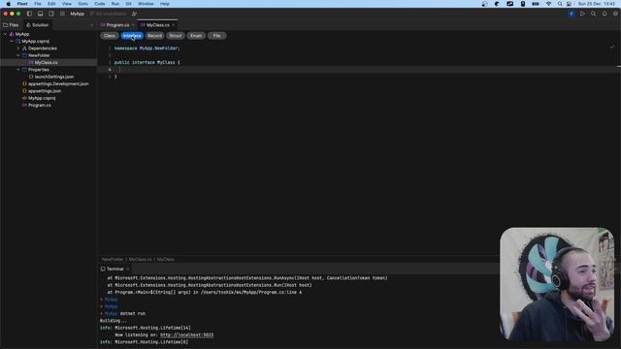The height and width of the screenshot is (349, 621).
Task: Click the MyApp workspace name in title bar
Action: tap(78, 14)
